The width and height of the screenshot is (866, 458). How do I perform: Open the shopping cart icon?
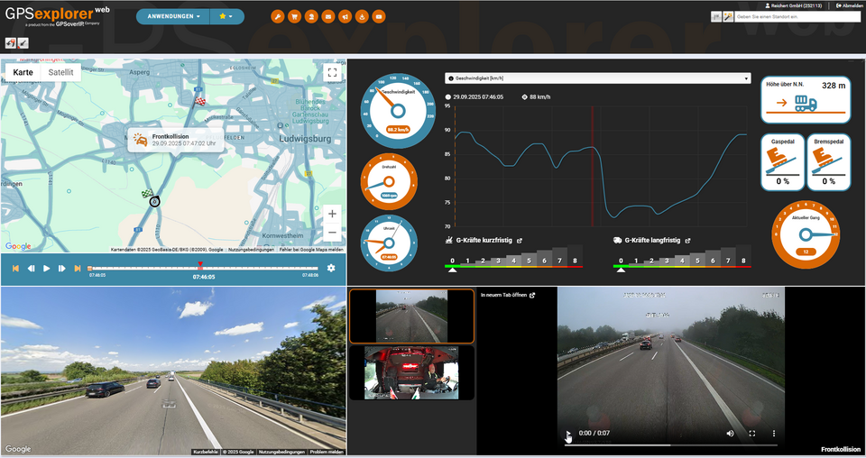pos(294,16)
